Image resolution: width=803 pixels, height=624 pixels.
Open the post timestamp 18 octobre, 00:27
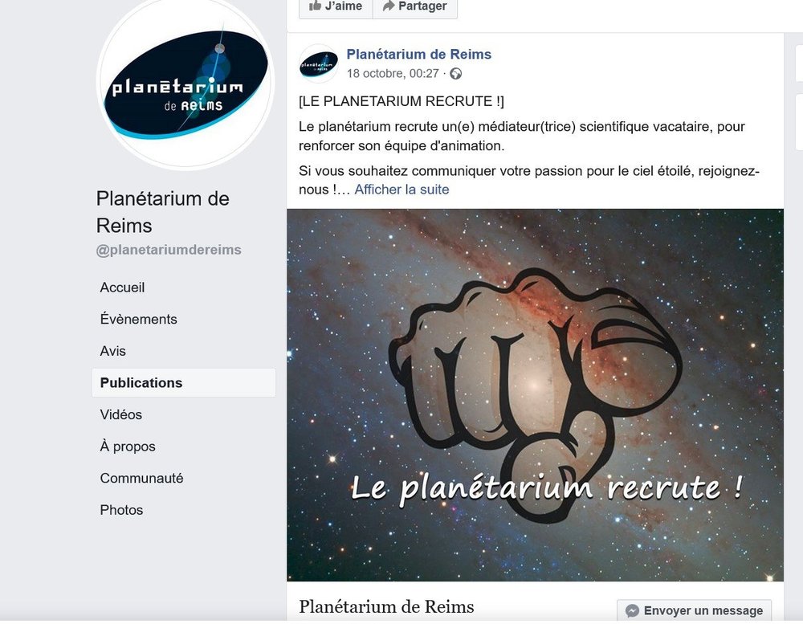393,74
